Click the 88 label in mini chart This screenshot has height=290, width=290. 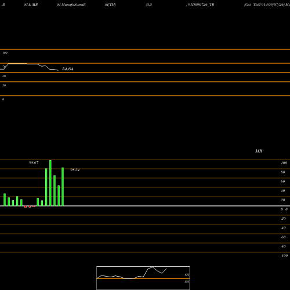pyautogui.click(x=187, y=275)
